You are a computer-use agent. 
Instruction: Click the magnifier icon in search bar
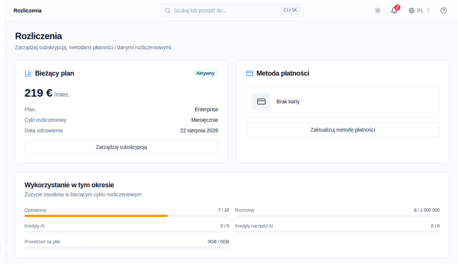[168, 11]
